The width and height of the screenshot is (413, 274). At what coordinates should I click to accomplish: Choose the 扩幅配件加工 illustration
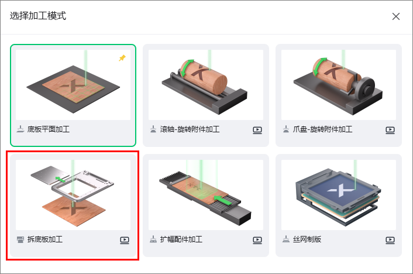[206, 195]
